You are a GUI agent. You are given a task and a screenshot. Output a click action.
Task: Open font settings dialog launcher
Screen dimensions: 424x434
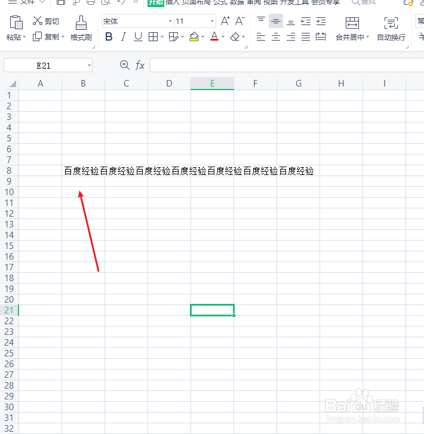click(x=245, y=47)
